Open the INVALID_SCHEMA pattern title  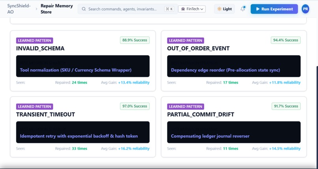40,48
